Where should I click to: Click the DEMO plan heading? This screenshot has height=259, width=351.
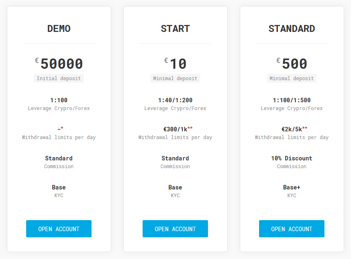[x=59, y=29]
